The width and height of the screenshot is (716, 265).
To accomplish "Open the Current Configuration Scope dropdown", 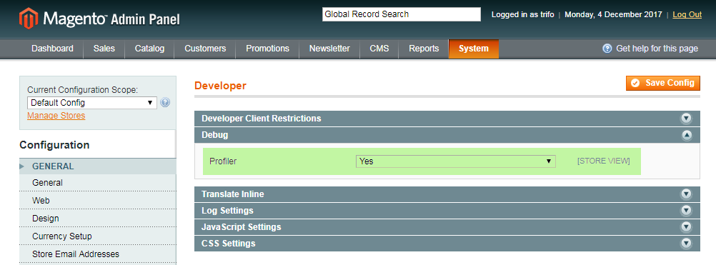I will [x=91, y=103].
